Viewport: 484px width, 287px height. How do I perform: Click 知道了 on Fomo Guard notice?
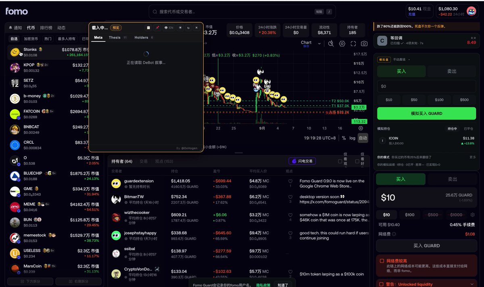(x=283, y=285)
